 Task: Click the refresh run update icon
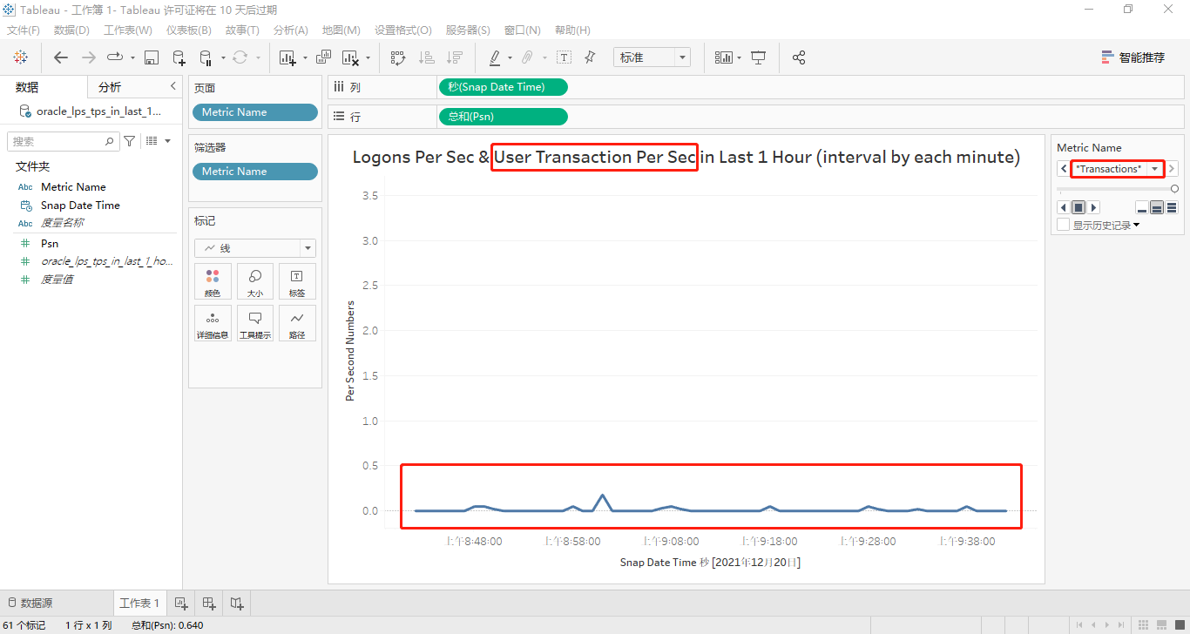point(240,57)
